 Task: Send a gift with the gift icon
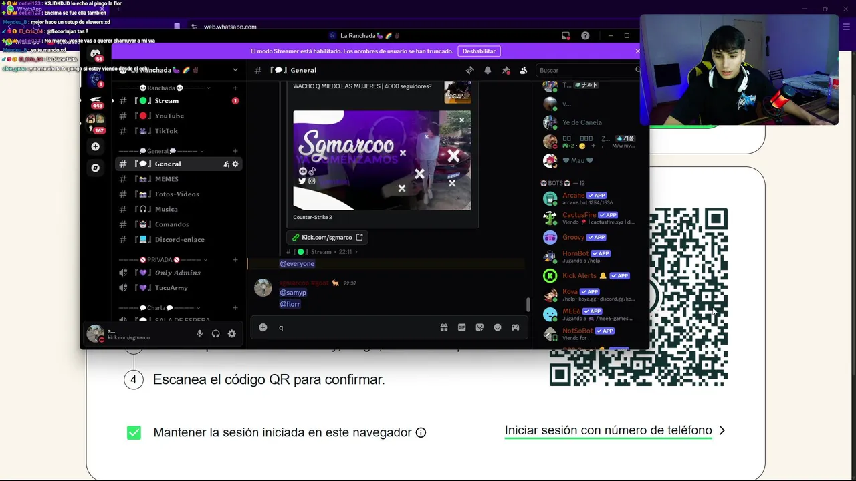443,327
